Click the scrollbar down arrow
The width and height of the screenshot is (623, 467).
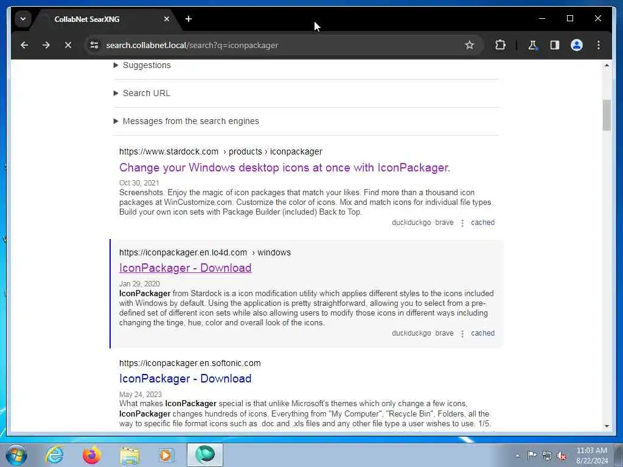(x=607, y=426)
